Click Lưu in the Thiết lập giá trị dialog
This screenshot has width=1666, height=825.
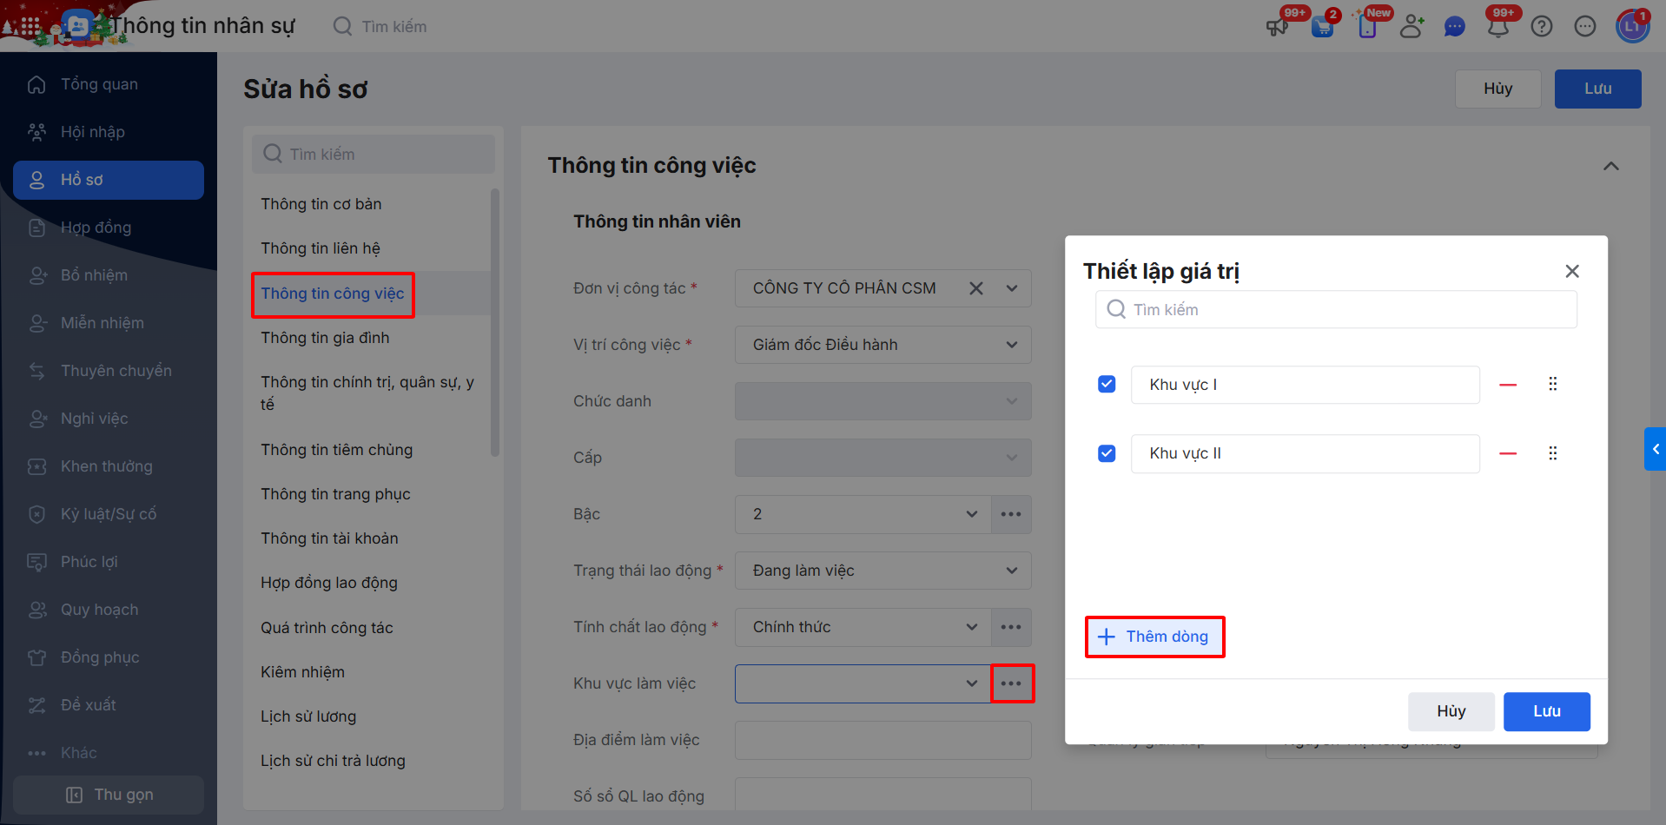[1547, 711]
